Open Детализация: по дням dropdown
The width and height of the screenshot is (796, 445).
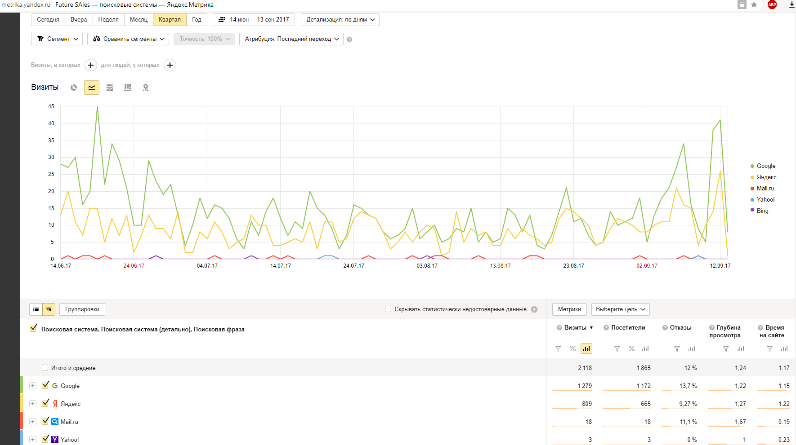[340, 20]
